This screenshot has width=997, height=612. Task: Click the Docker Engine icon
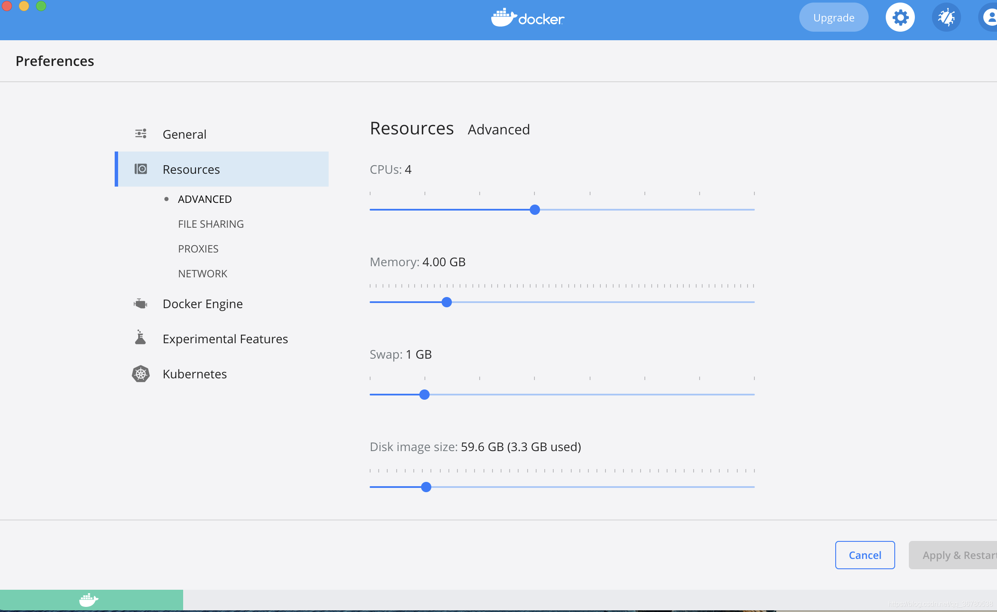(140, 304)
